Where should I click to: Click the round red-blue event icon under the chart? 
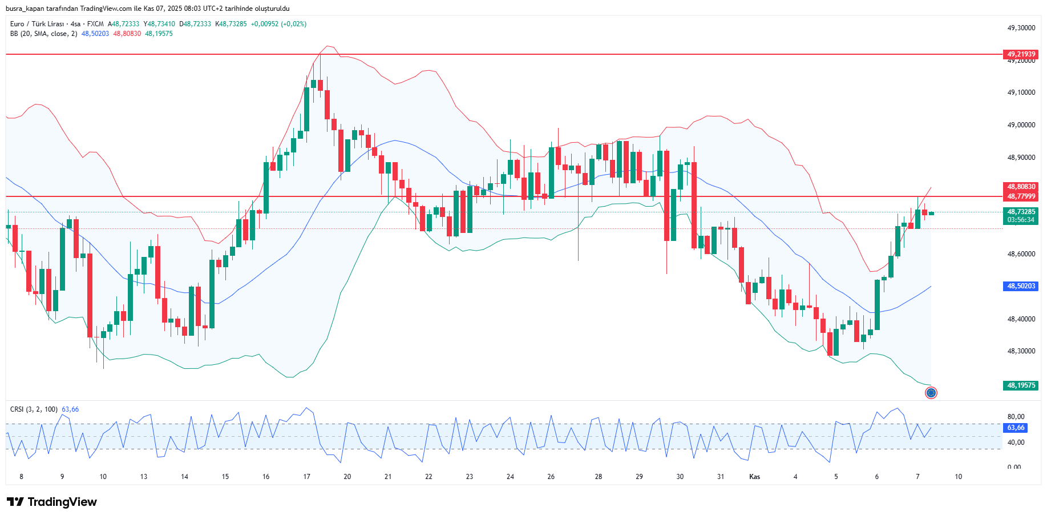tap(931, 393)
